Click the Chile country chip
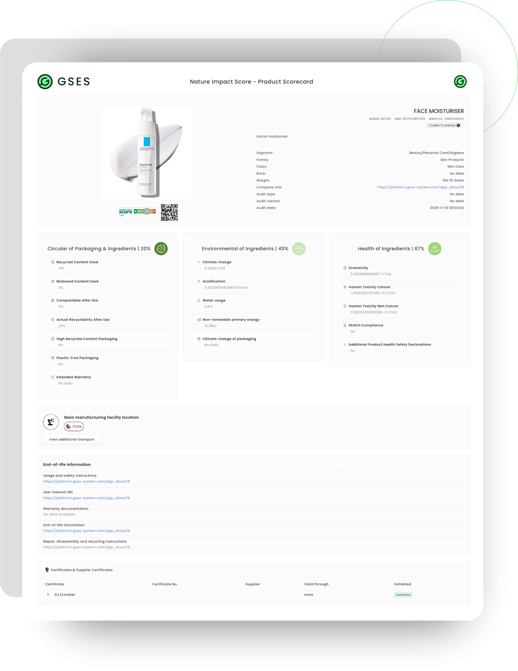The height and width of the screenshot is (671, 518). coord(74,426)
